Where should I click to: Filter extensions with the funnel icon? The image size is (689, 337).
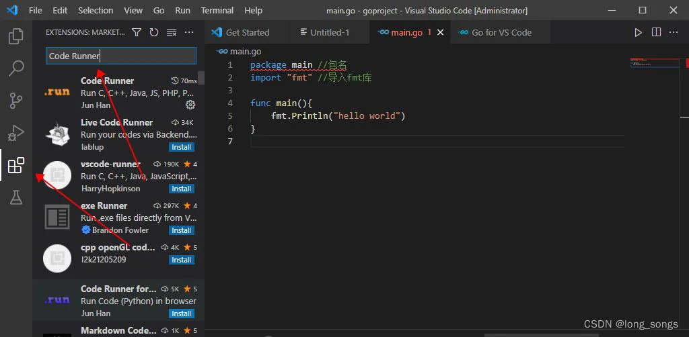(137, 32)
